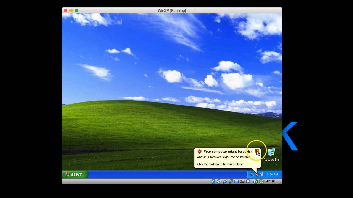The height and width of the screenshot is (198, 353).
Task: Click the VirtualBox video capture indicator
Action: pos(242,182)
